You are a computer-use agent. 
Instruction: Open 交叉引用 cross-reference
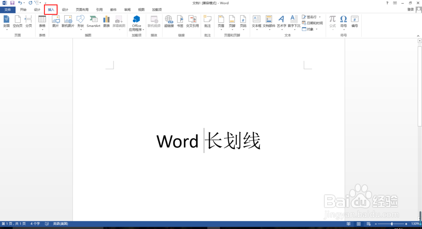[192, 22]
